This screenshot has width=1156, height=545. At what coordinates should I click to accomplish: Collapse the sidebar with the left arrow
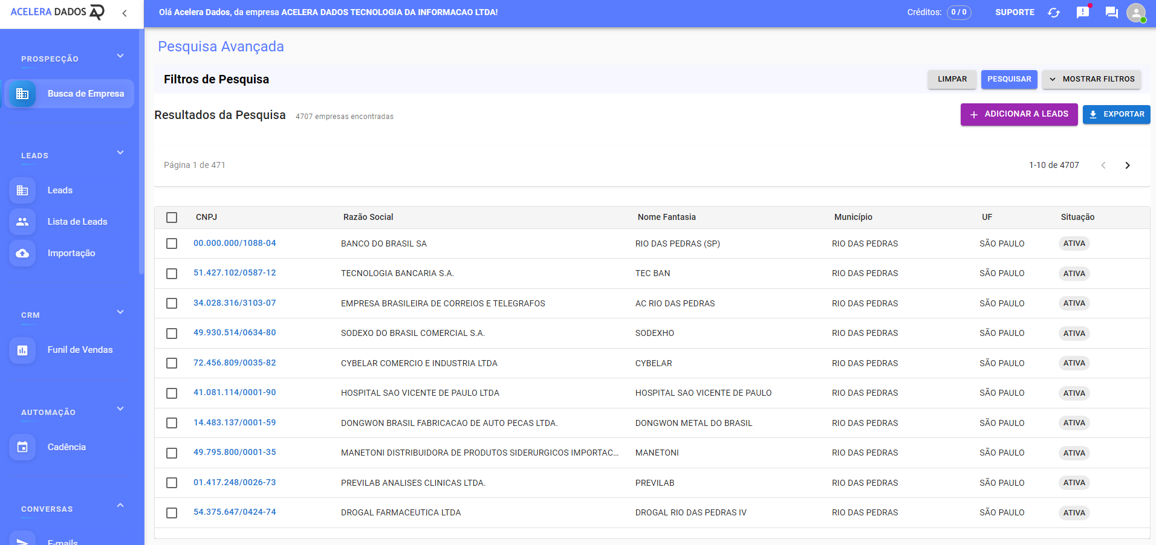click(x=125, y=13)
